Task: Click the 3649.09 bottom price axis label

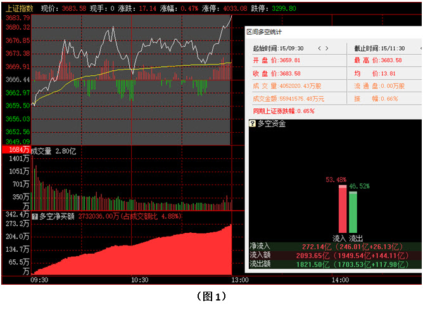Action: [x=18, y=142]
